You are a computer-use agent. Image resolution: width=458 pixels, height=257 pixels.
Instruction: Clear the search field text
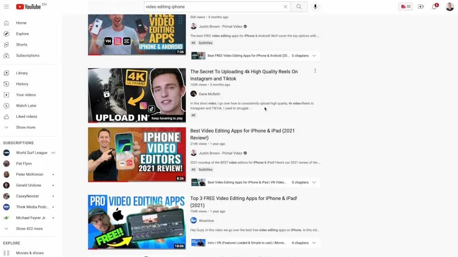(x=285, y=7)
